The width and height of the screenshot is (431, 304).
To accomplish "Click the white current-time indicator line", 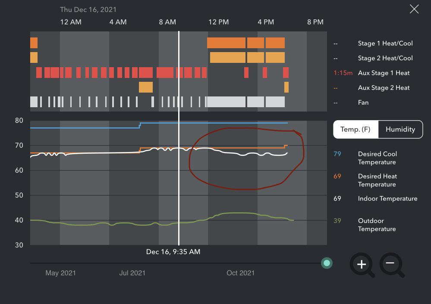I will [x=179, y=138].
